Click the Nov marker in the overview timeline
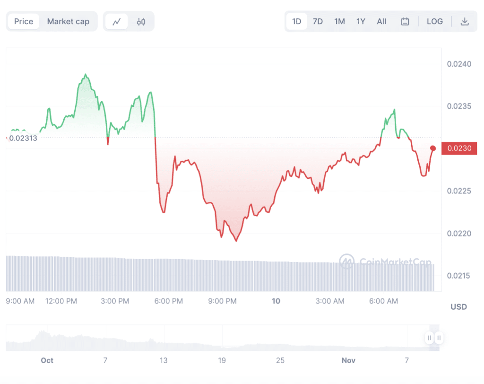The width and height of the screenshot is (484, 384). (348, 360)
